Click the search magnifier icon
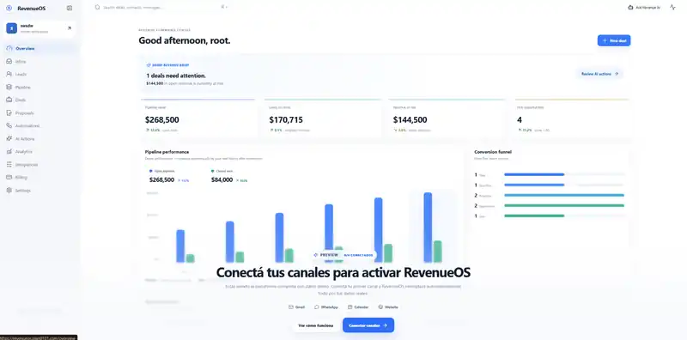The width and height of the screenshot is (687, 340). coord(98,7)
